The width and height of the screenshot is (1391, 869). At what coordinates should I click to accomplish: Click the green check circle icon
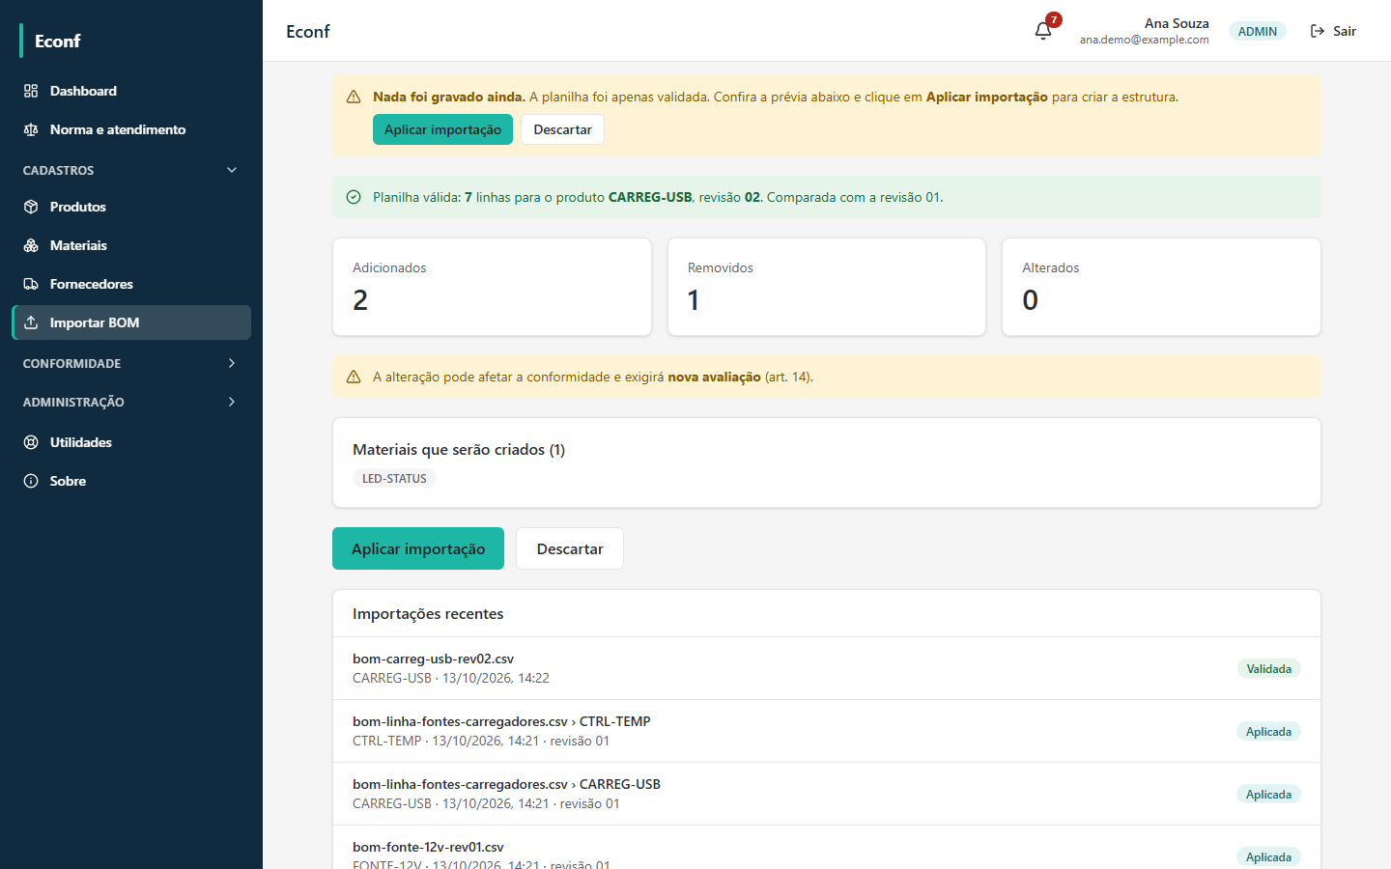(354, 197)
